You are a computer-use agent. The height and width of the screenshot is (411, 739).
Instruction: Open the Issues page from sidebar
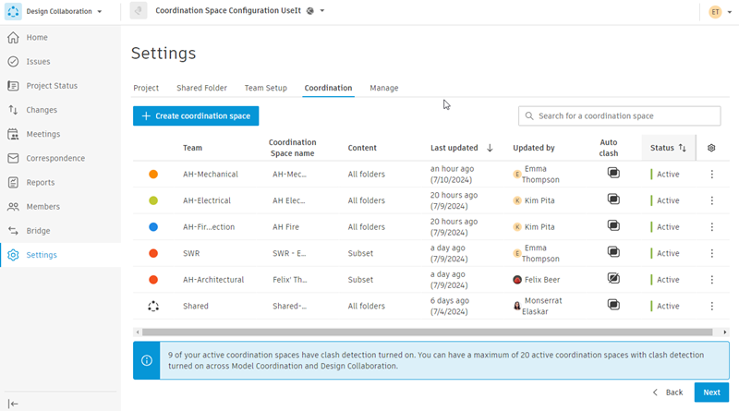point(38,61)
